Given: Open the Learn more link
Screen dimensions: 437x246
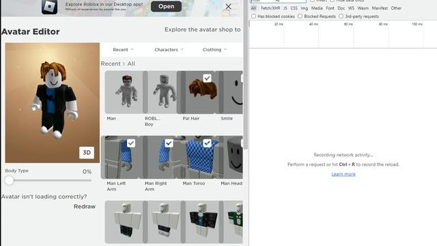Looking at the screenshot, I should pos(343,174).
